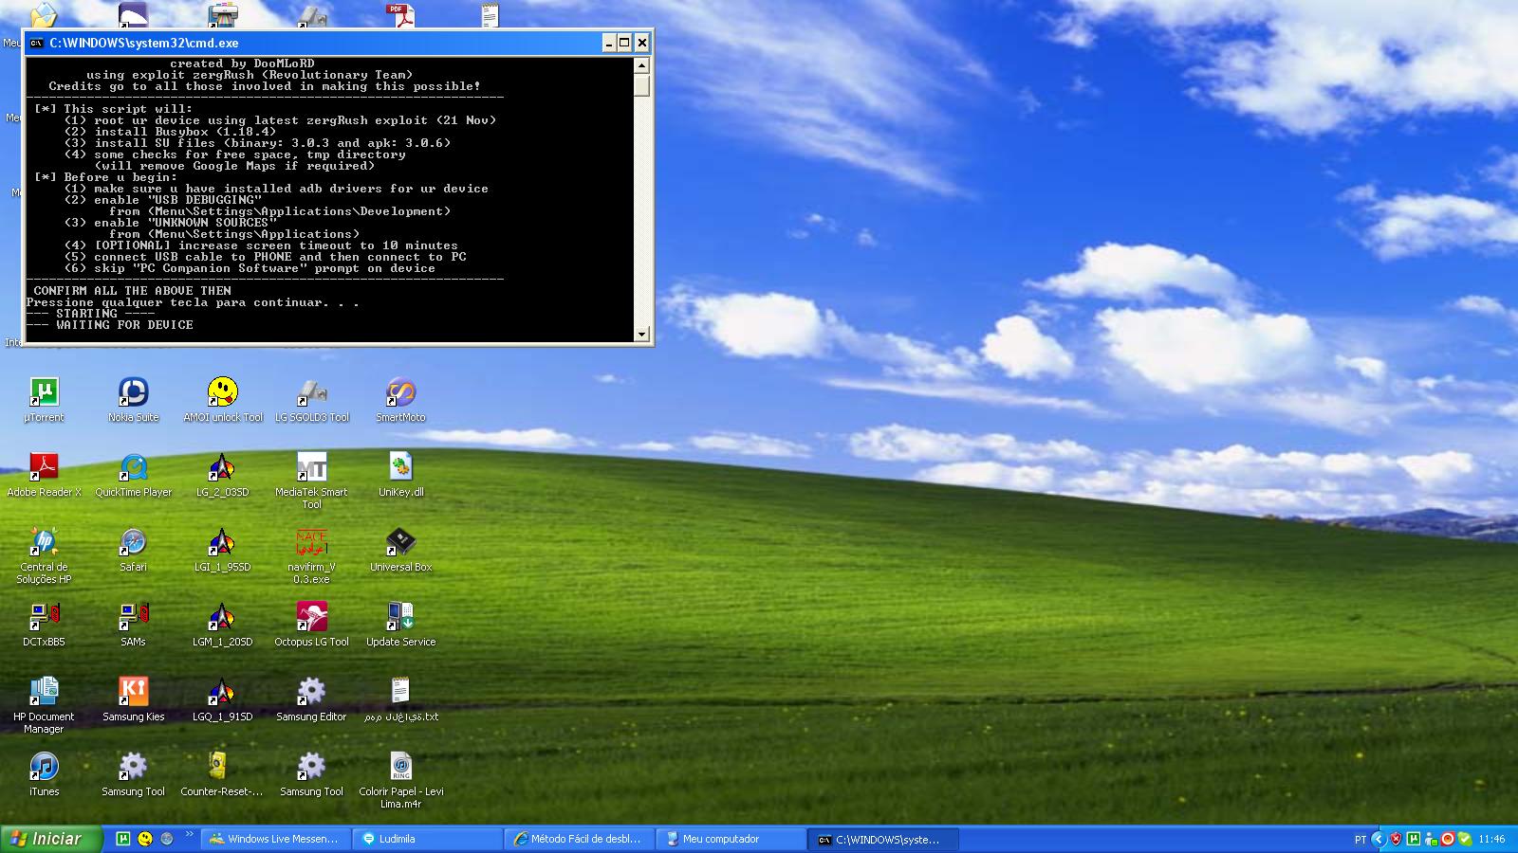This screenshot has height=853, width=1518.
Task: Click the smiley icon in Quick Launch
Action: (145, 839)
